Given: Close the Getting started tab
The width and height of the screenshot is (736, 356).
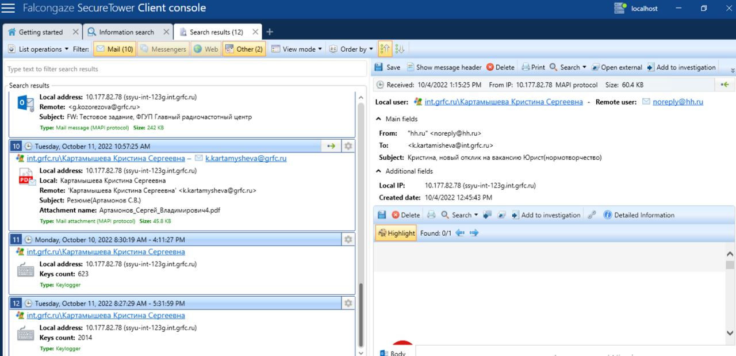Looking at the screenshot, I should 75,32.
